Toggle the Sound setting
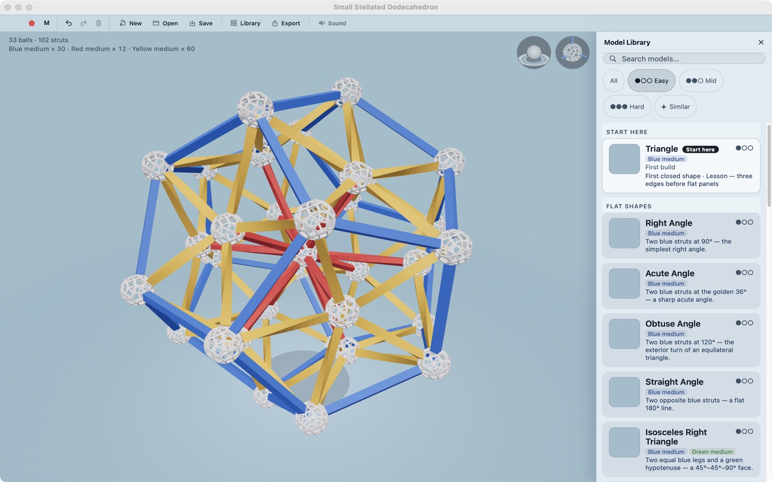 (x=332, y=23)
